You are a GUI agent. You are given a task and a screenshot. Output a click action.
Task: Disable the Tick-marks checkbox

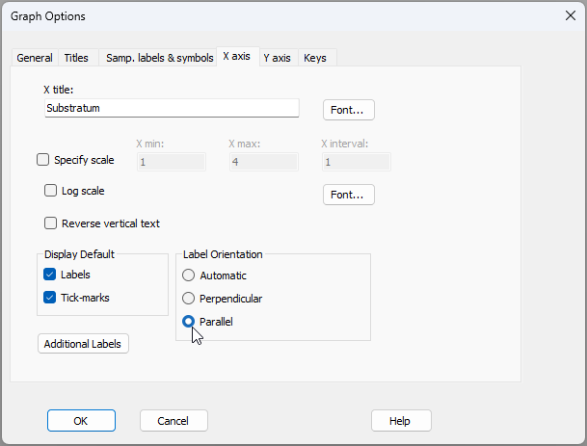[x=51, y=298]
